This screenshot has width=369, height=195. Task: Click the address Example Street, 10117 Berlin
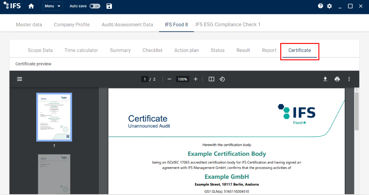pos(227,185)
